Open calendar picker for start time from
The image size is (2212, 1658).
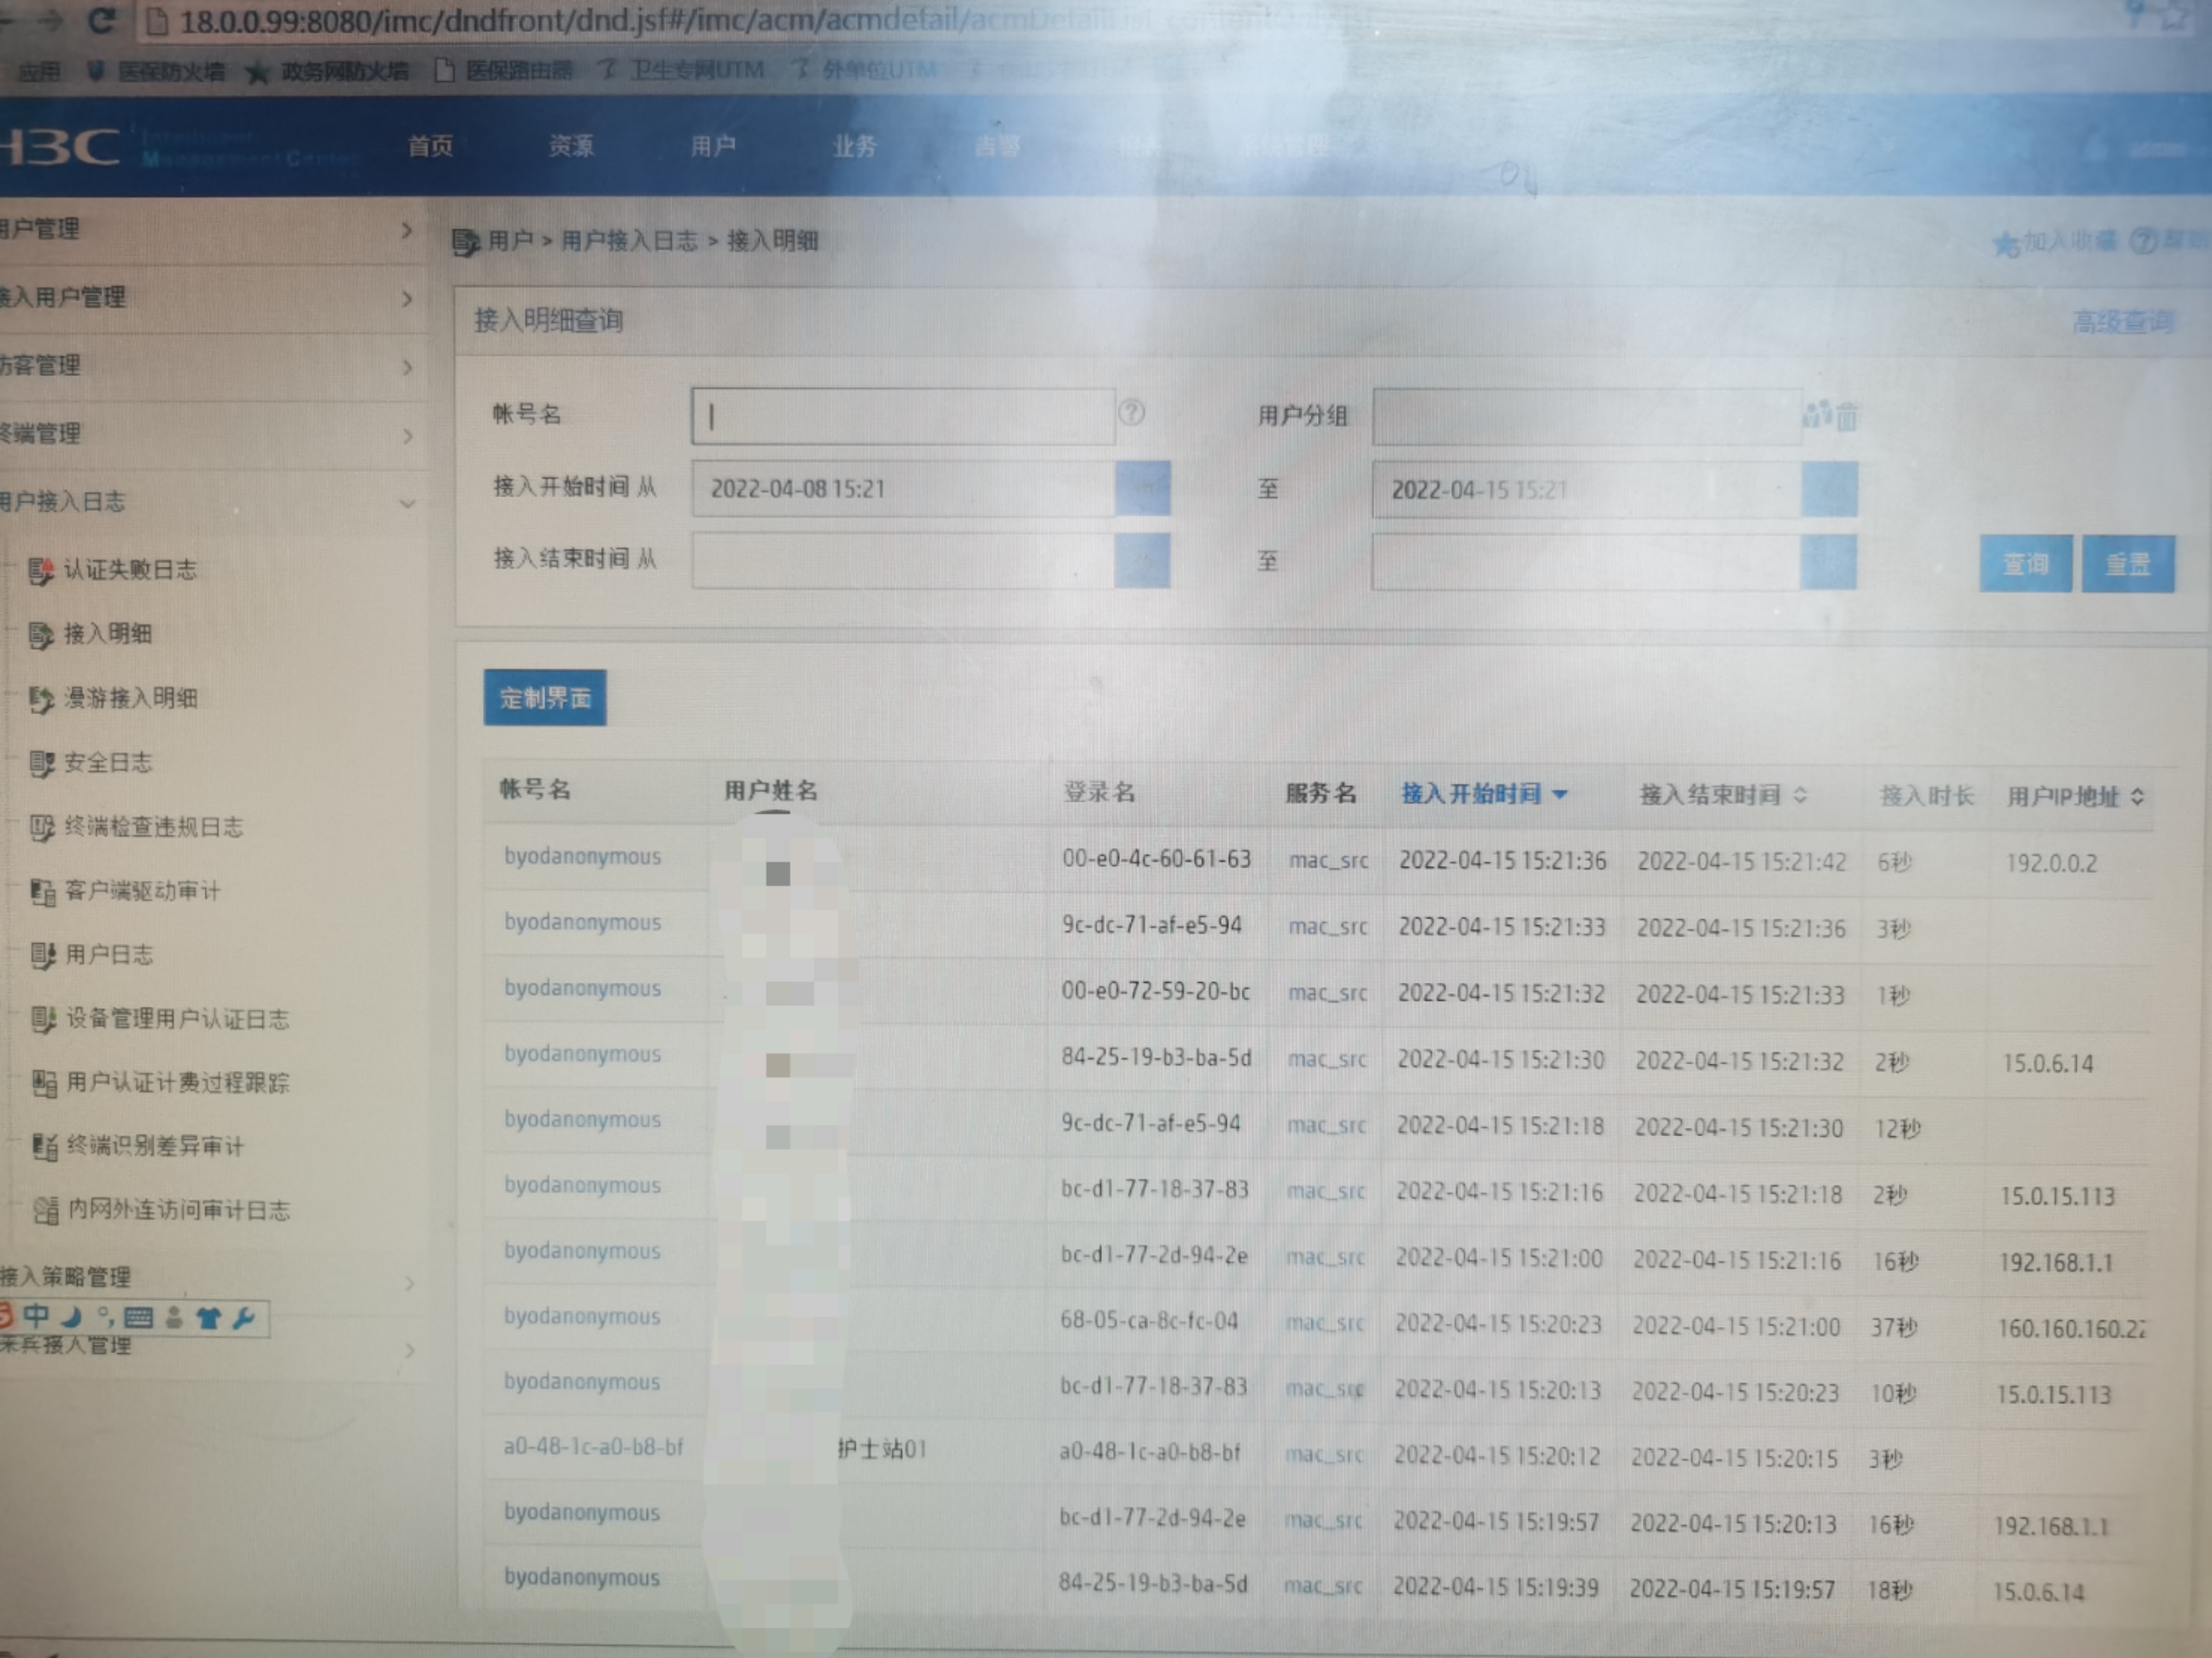pyautogui.click(x=1142, y=488)
